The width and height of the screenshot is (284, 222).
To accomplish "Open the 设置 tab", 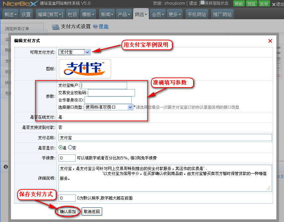I will click(26, 14).
